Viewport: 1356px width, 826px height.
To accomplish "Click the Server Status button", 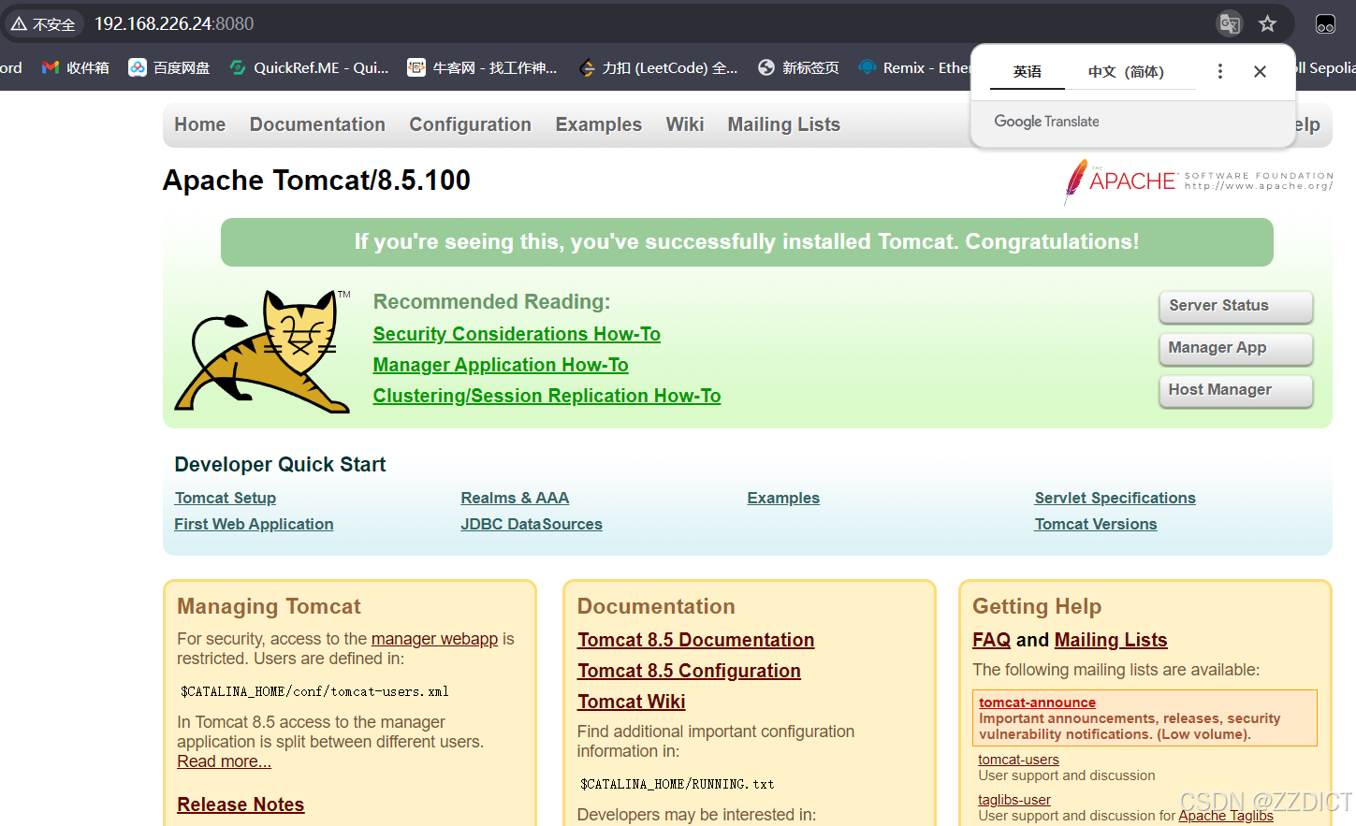I will pyautogui.click(x=1235, y=306).
